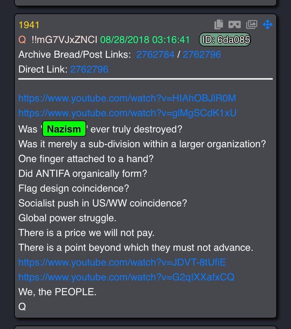Image resolution: width=291 pixels, height=329 pixels.
Task: Click the green highlighted Nazism tag
Action: [64, 129]
